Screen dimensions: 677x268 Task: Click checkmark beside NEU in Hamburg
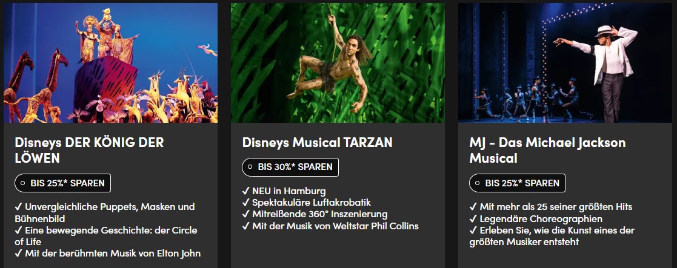[x=245, y=191]
